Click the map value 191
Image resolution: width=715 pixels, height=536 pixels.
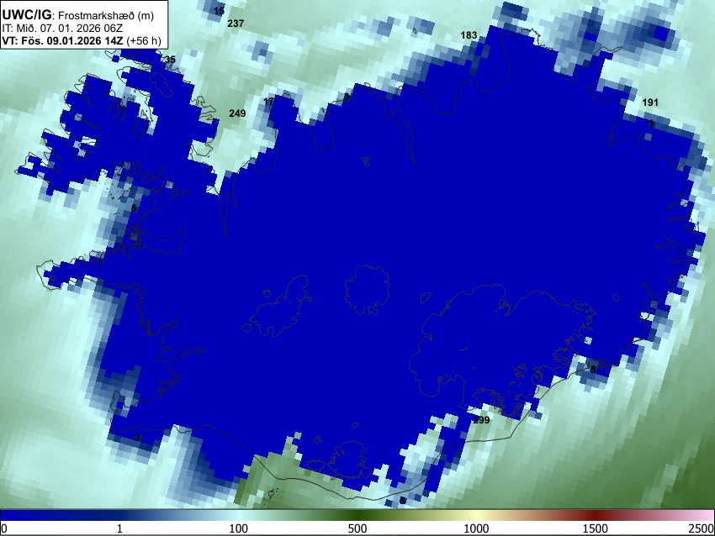650,102
